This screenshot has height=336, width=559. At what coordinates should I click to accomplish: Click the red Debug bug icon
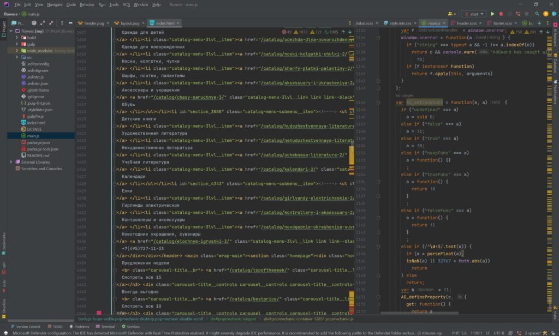[500, 14]
